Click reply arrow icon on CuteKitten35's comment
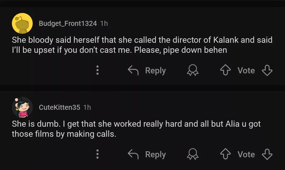The width and height of the screenshot is (285, 170). [133, 154]
